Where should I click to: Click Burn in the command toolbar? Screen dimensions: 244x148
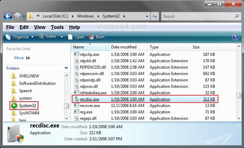pyautogui.click(x=97, y=37)
